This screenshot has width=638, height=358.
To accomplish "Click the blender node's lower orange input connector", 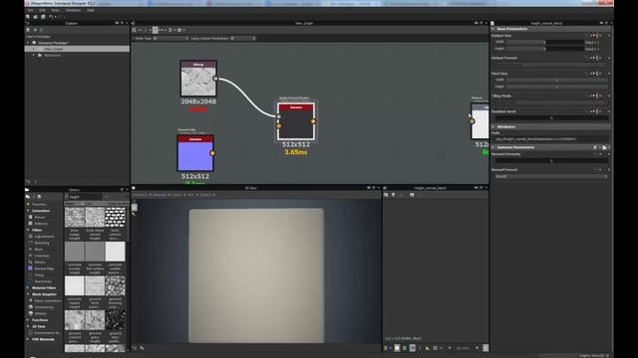I will click(x=279, y=126).
